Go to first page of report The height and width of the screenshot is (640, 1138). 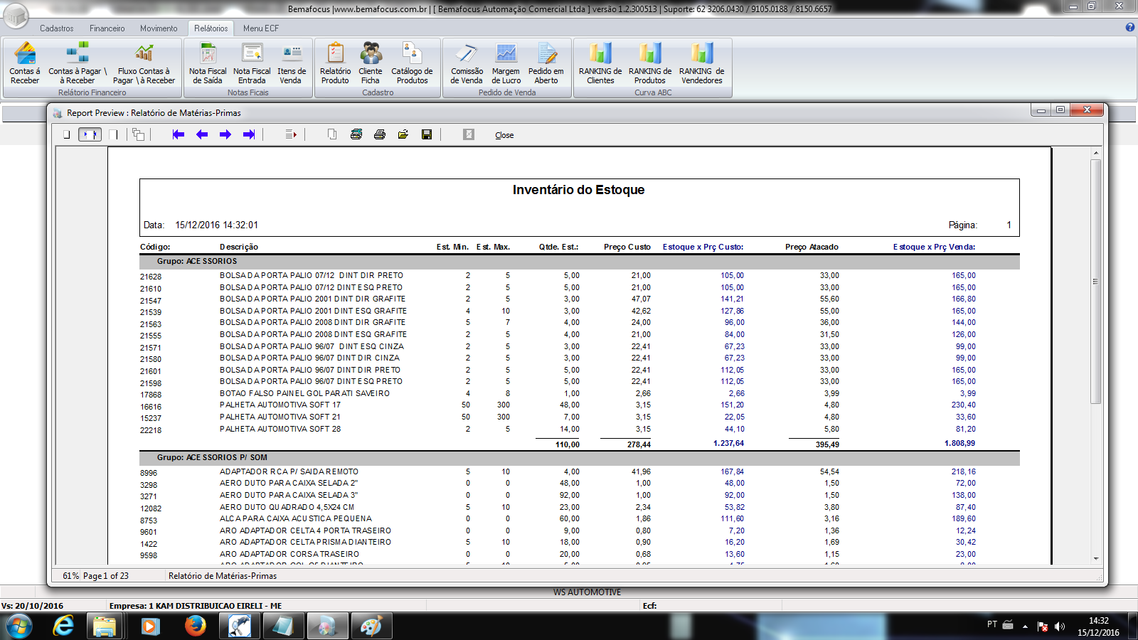click(179, 134)
